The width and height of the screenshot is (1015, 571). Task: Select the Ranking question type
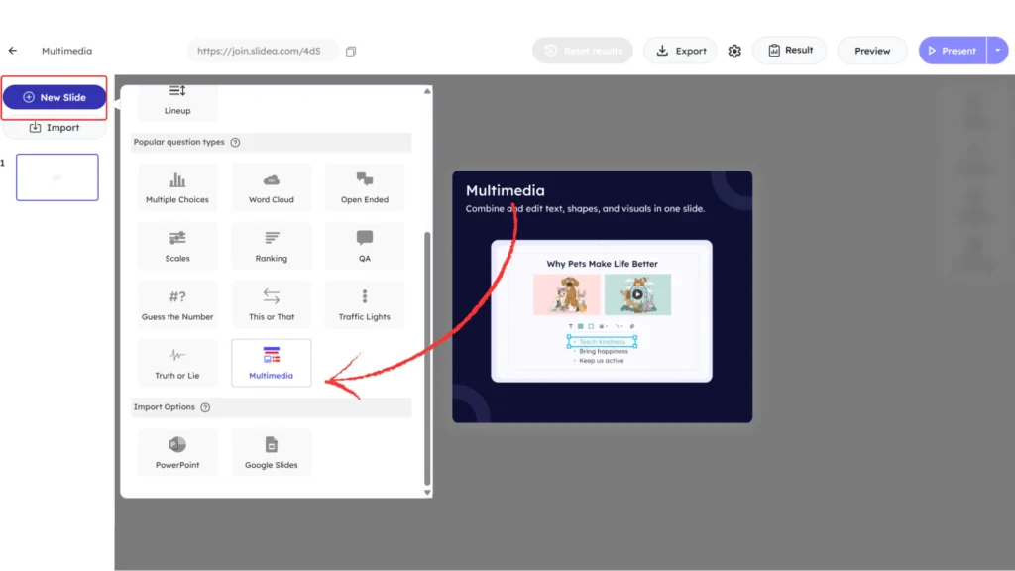click(x=271, y=245)
